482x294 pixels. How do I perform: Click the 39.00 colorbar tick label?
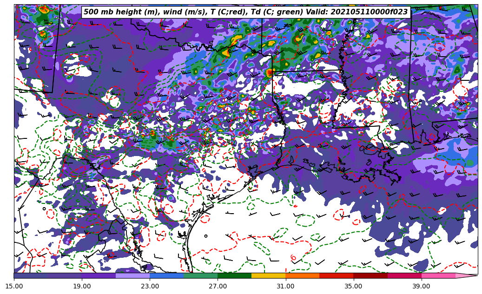(x=421, y=286)
